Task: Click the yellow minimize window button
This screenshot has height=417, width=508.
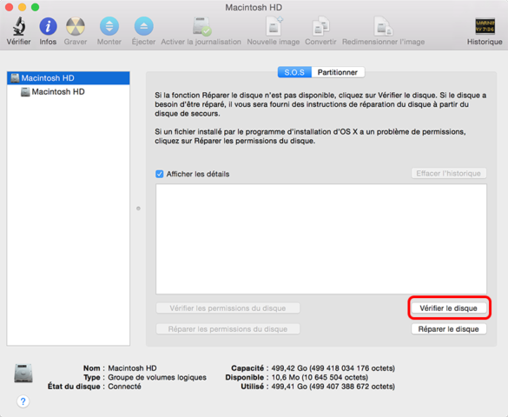Action: (22, 7)
